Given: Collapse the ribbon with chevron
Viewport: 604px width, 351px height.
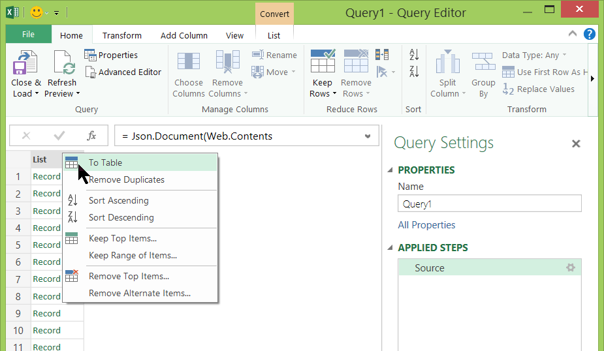Looking at the screenshot, I should point(573,35).
